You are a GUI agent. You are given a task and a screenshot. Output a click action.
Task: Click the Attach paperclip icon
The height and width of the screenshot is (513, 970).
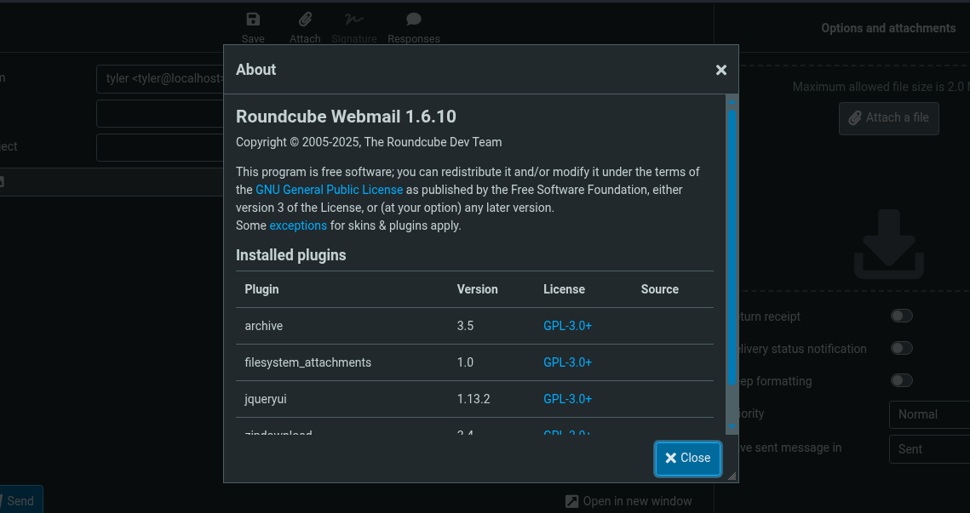305,20
